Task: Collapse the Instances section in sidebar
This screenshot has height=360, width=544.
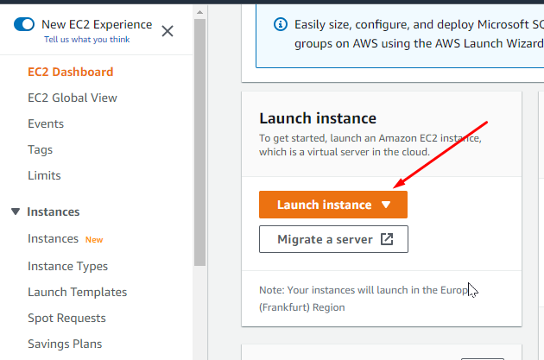Action: [x=16, y=212]
